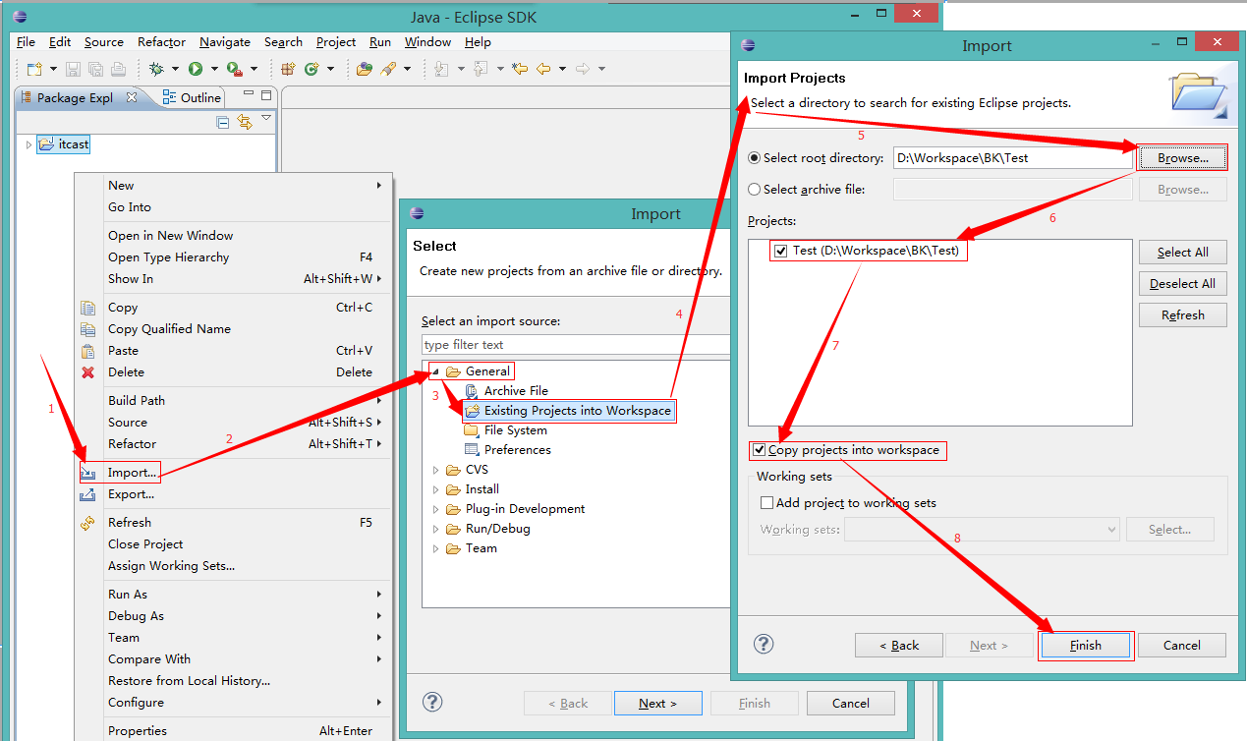1247x741 pixels.
Task: Click help icon in Import Projects dialog
Action: coord(764,644)
